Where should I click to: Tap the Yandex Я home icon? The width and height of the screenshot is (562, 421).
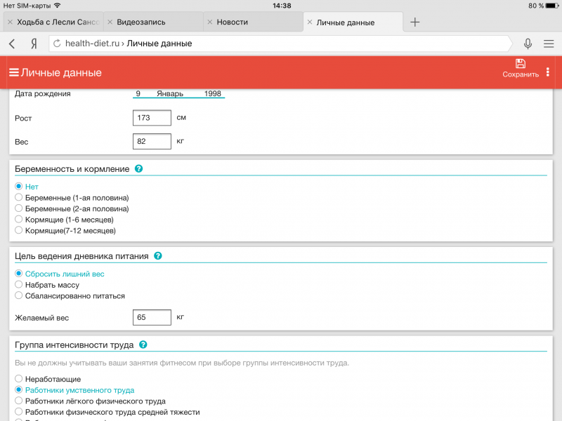pyautogui.click(x=33, y=44)
